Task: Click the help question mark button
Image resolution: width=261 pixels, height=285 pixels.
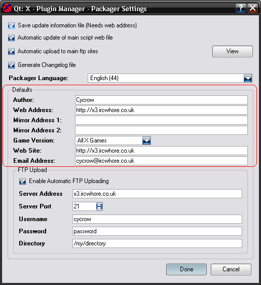Action: 241,8
